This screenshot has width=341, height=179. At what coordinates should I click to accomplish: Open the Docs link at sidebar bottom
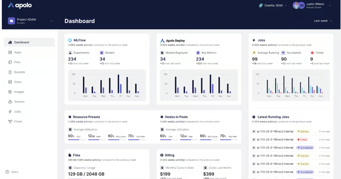click(x=12, y=172)
